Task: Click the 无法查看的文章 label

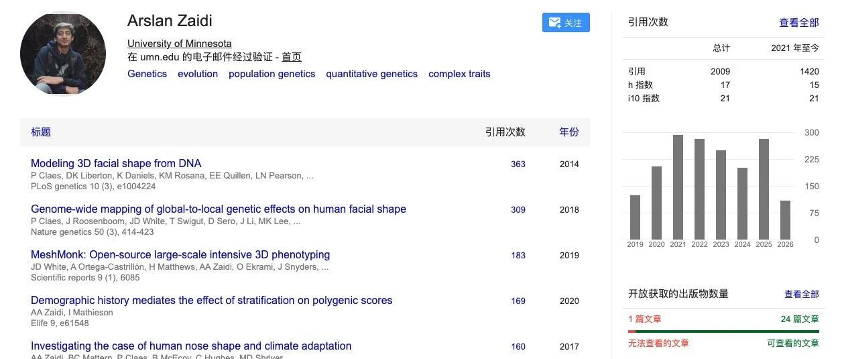Action: pyautogui.click(x=658, y=343)
